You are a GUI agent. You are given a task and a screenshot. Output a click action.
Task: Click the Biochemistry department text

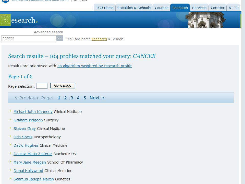(65, 154)
